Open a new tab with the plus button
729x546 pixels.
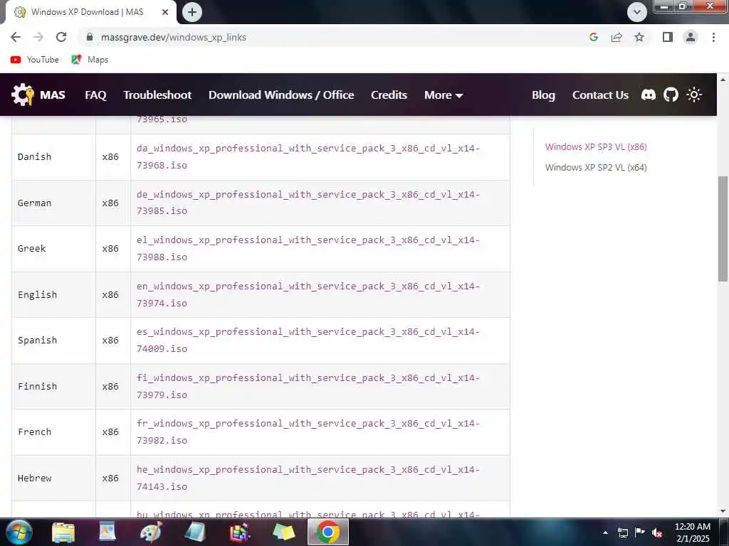pyautogui.click(x=192, y=12)
